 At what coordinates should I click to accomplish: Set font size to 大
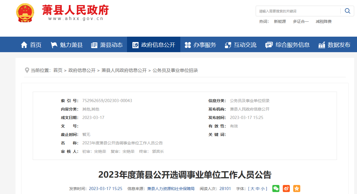(x=252, y=189)
